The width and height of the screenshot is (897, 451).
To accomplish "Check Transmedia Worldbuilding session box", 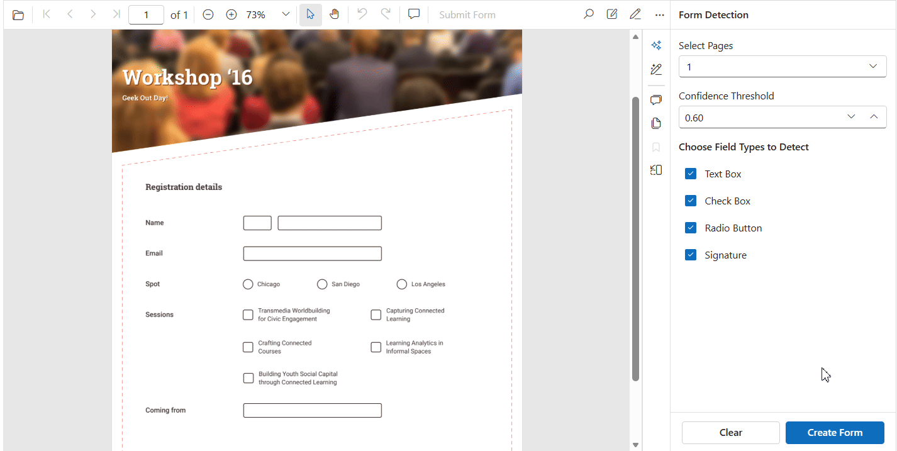I will [x=248, y=315].
